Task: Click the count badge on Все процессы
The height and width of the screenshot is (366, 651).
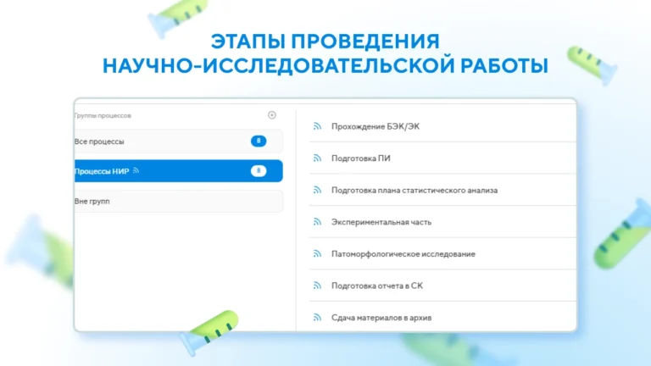Action: click(259, 141)
